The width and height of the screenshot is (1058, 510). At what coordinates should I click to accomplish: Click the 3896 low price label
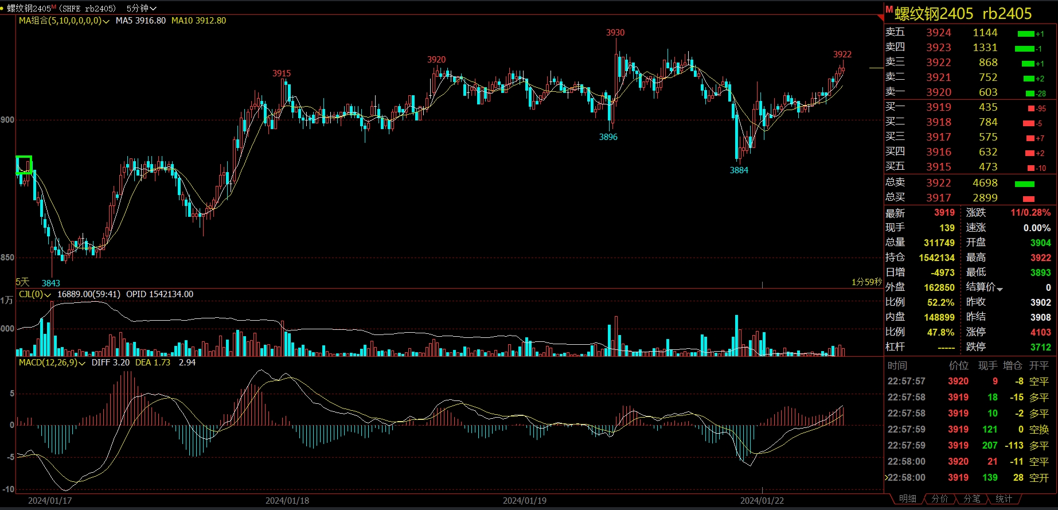click(x=608, y=137)
